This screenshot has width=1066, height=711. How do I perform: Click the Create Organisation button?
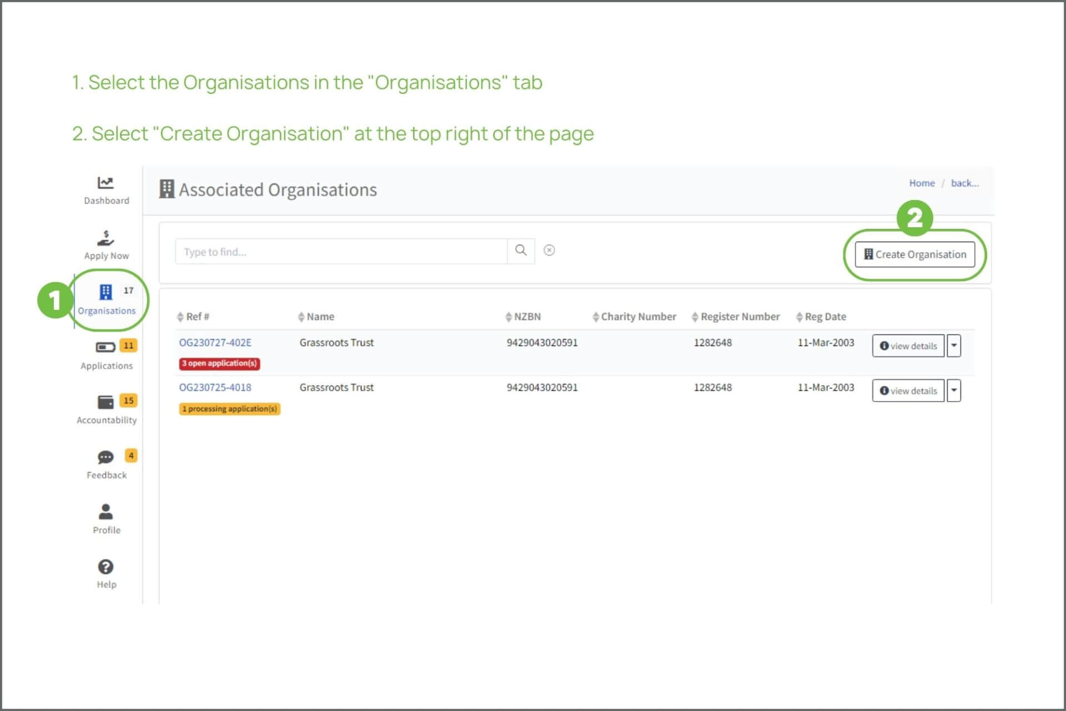pos(915,254)
